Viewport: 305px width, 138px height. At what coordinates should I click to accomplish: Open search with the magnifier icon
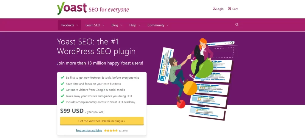pos(237,25)
